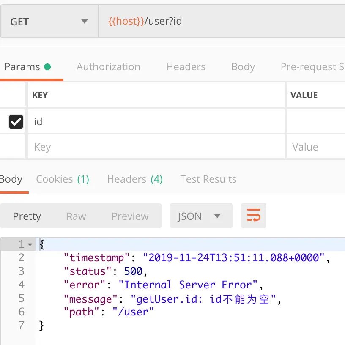Select the Pretty response view
The height and width of the screenshot is (345, 345).
tap(27, 216)
